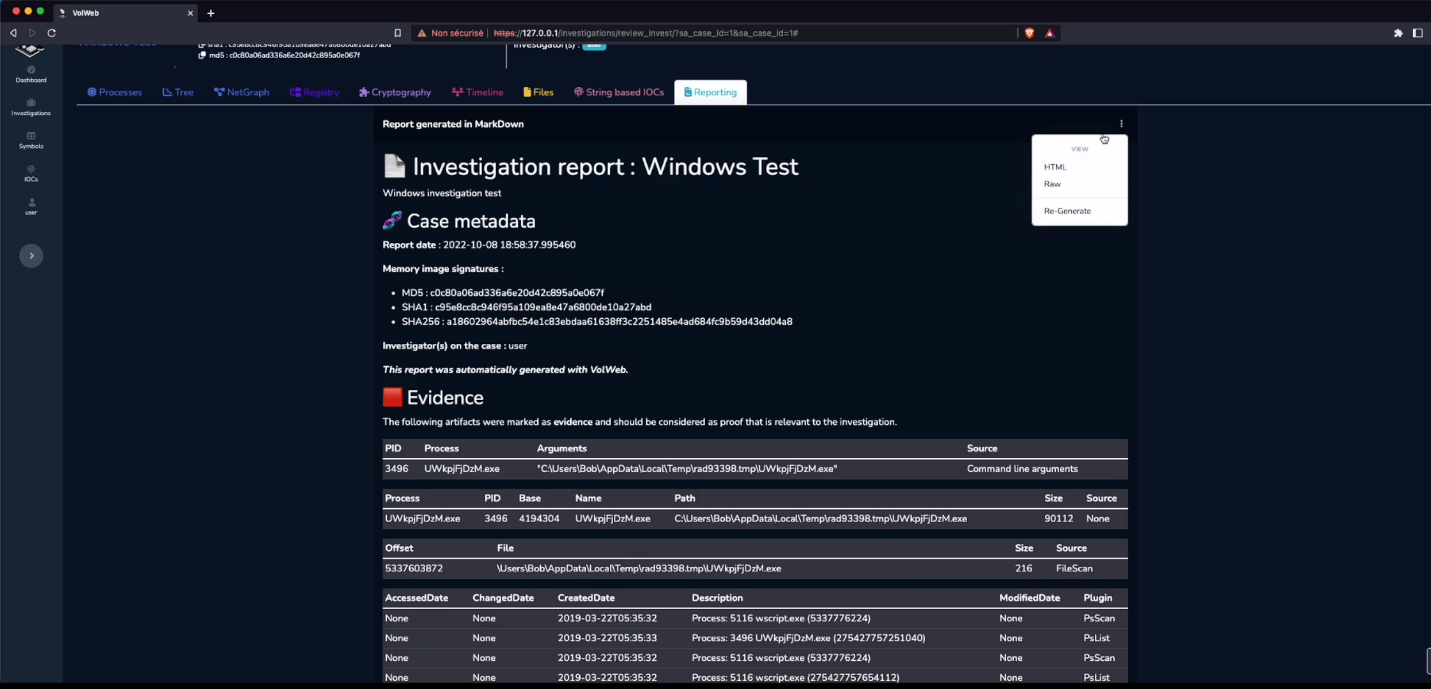Click the 'Description' column header
Image resolution: width=1431 pixels, height=689 pixels.
pos(717,598)
